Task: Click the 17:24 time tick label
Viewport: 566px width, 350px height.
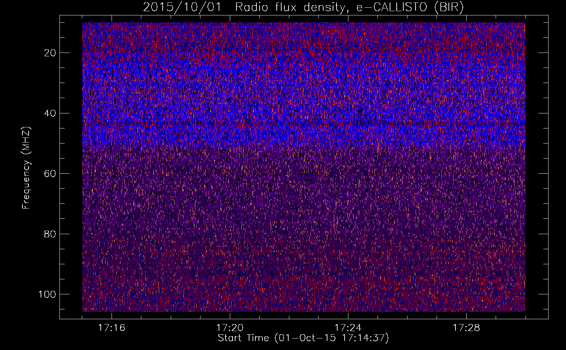Action: click(x=348, y=328)
